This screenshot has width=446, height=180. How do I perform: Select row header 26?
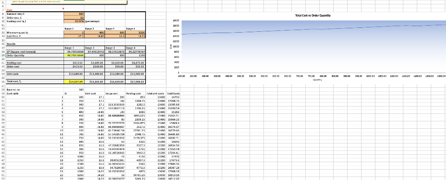3,81
